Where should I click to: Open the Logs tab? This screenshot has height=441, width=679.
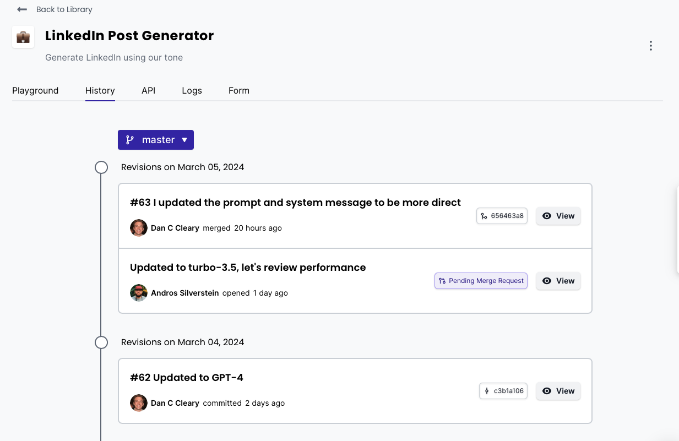click(192, 90)
